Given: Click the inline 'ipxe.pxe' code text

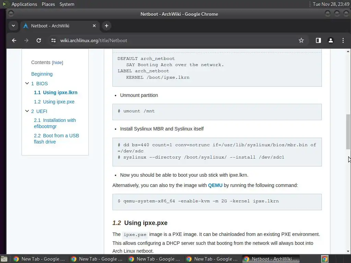Looking at the screenshot, I should 135,235.
